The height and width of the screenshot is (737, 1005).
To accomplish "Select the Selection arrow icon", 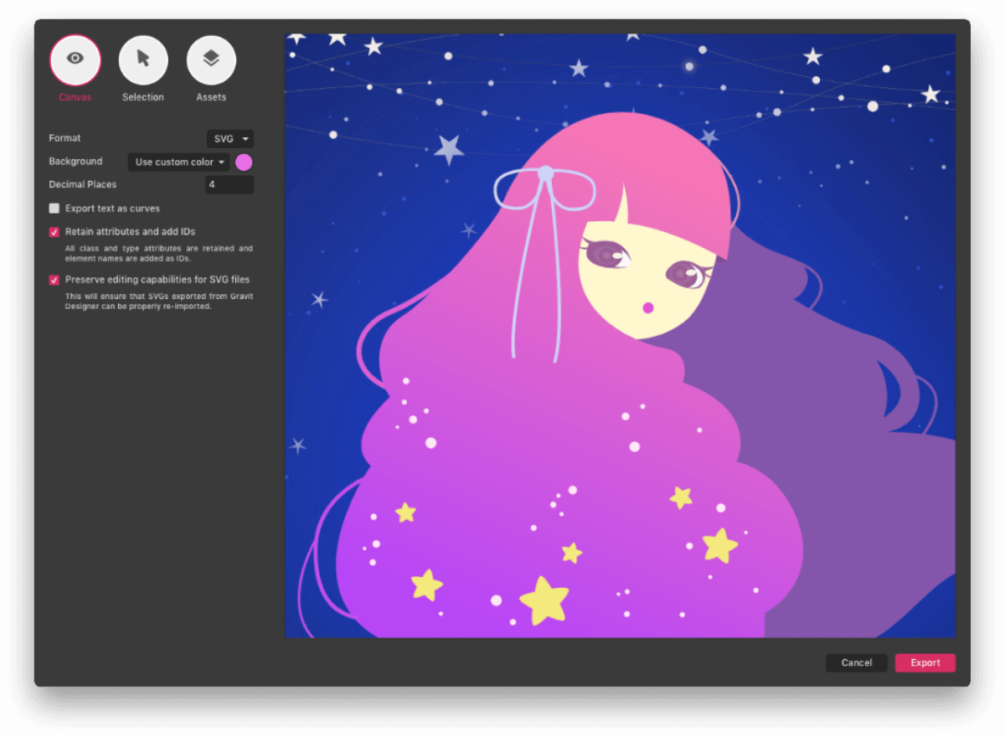I will click(x=143, y=59).
